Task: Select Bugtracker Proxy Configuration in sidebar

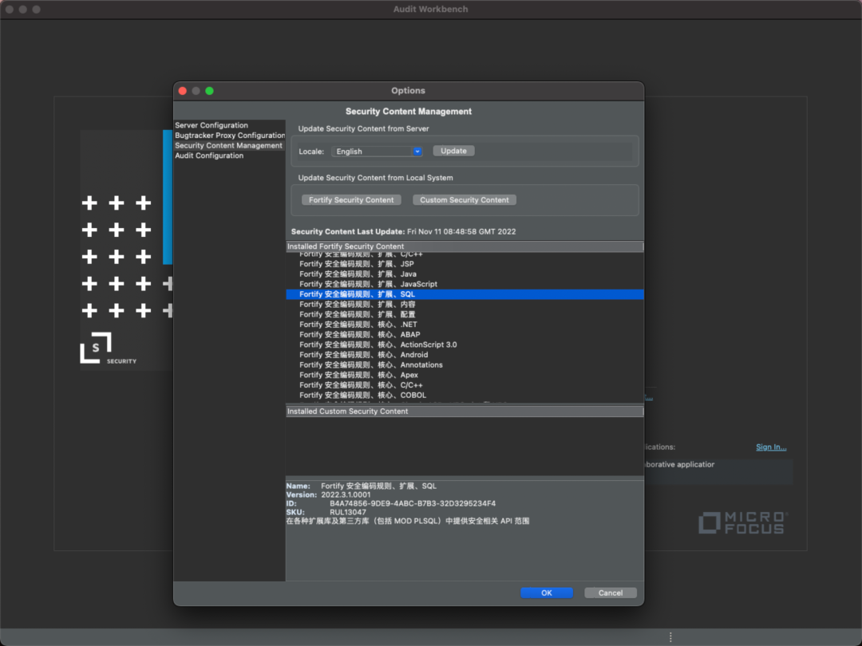Action: click(230, 135)
